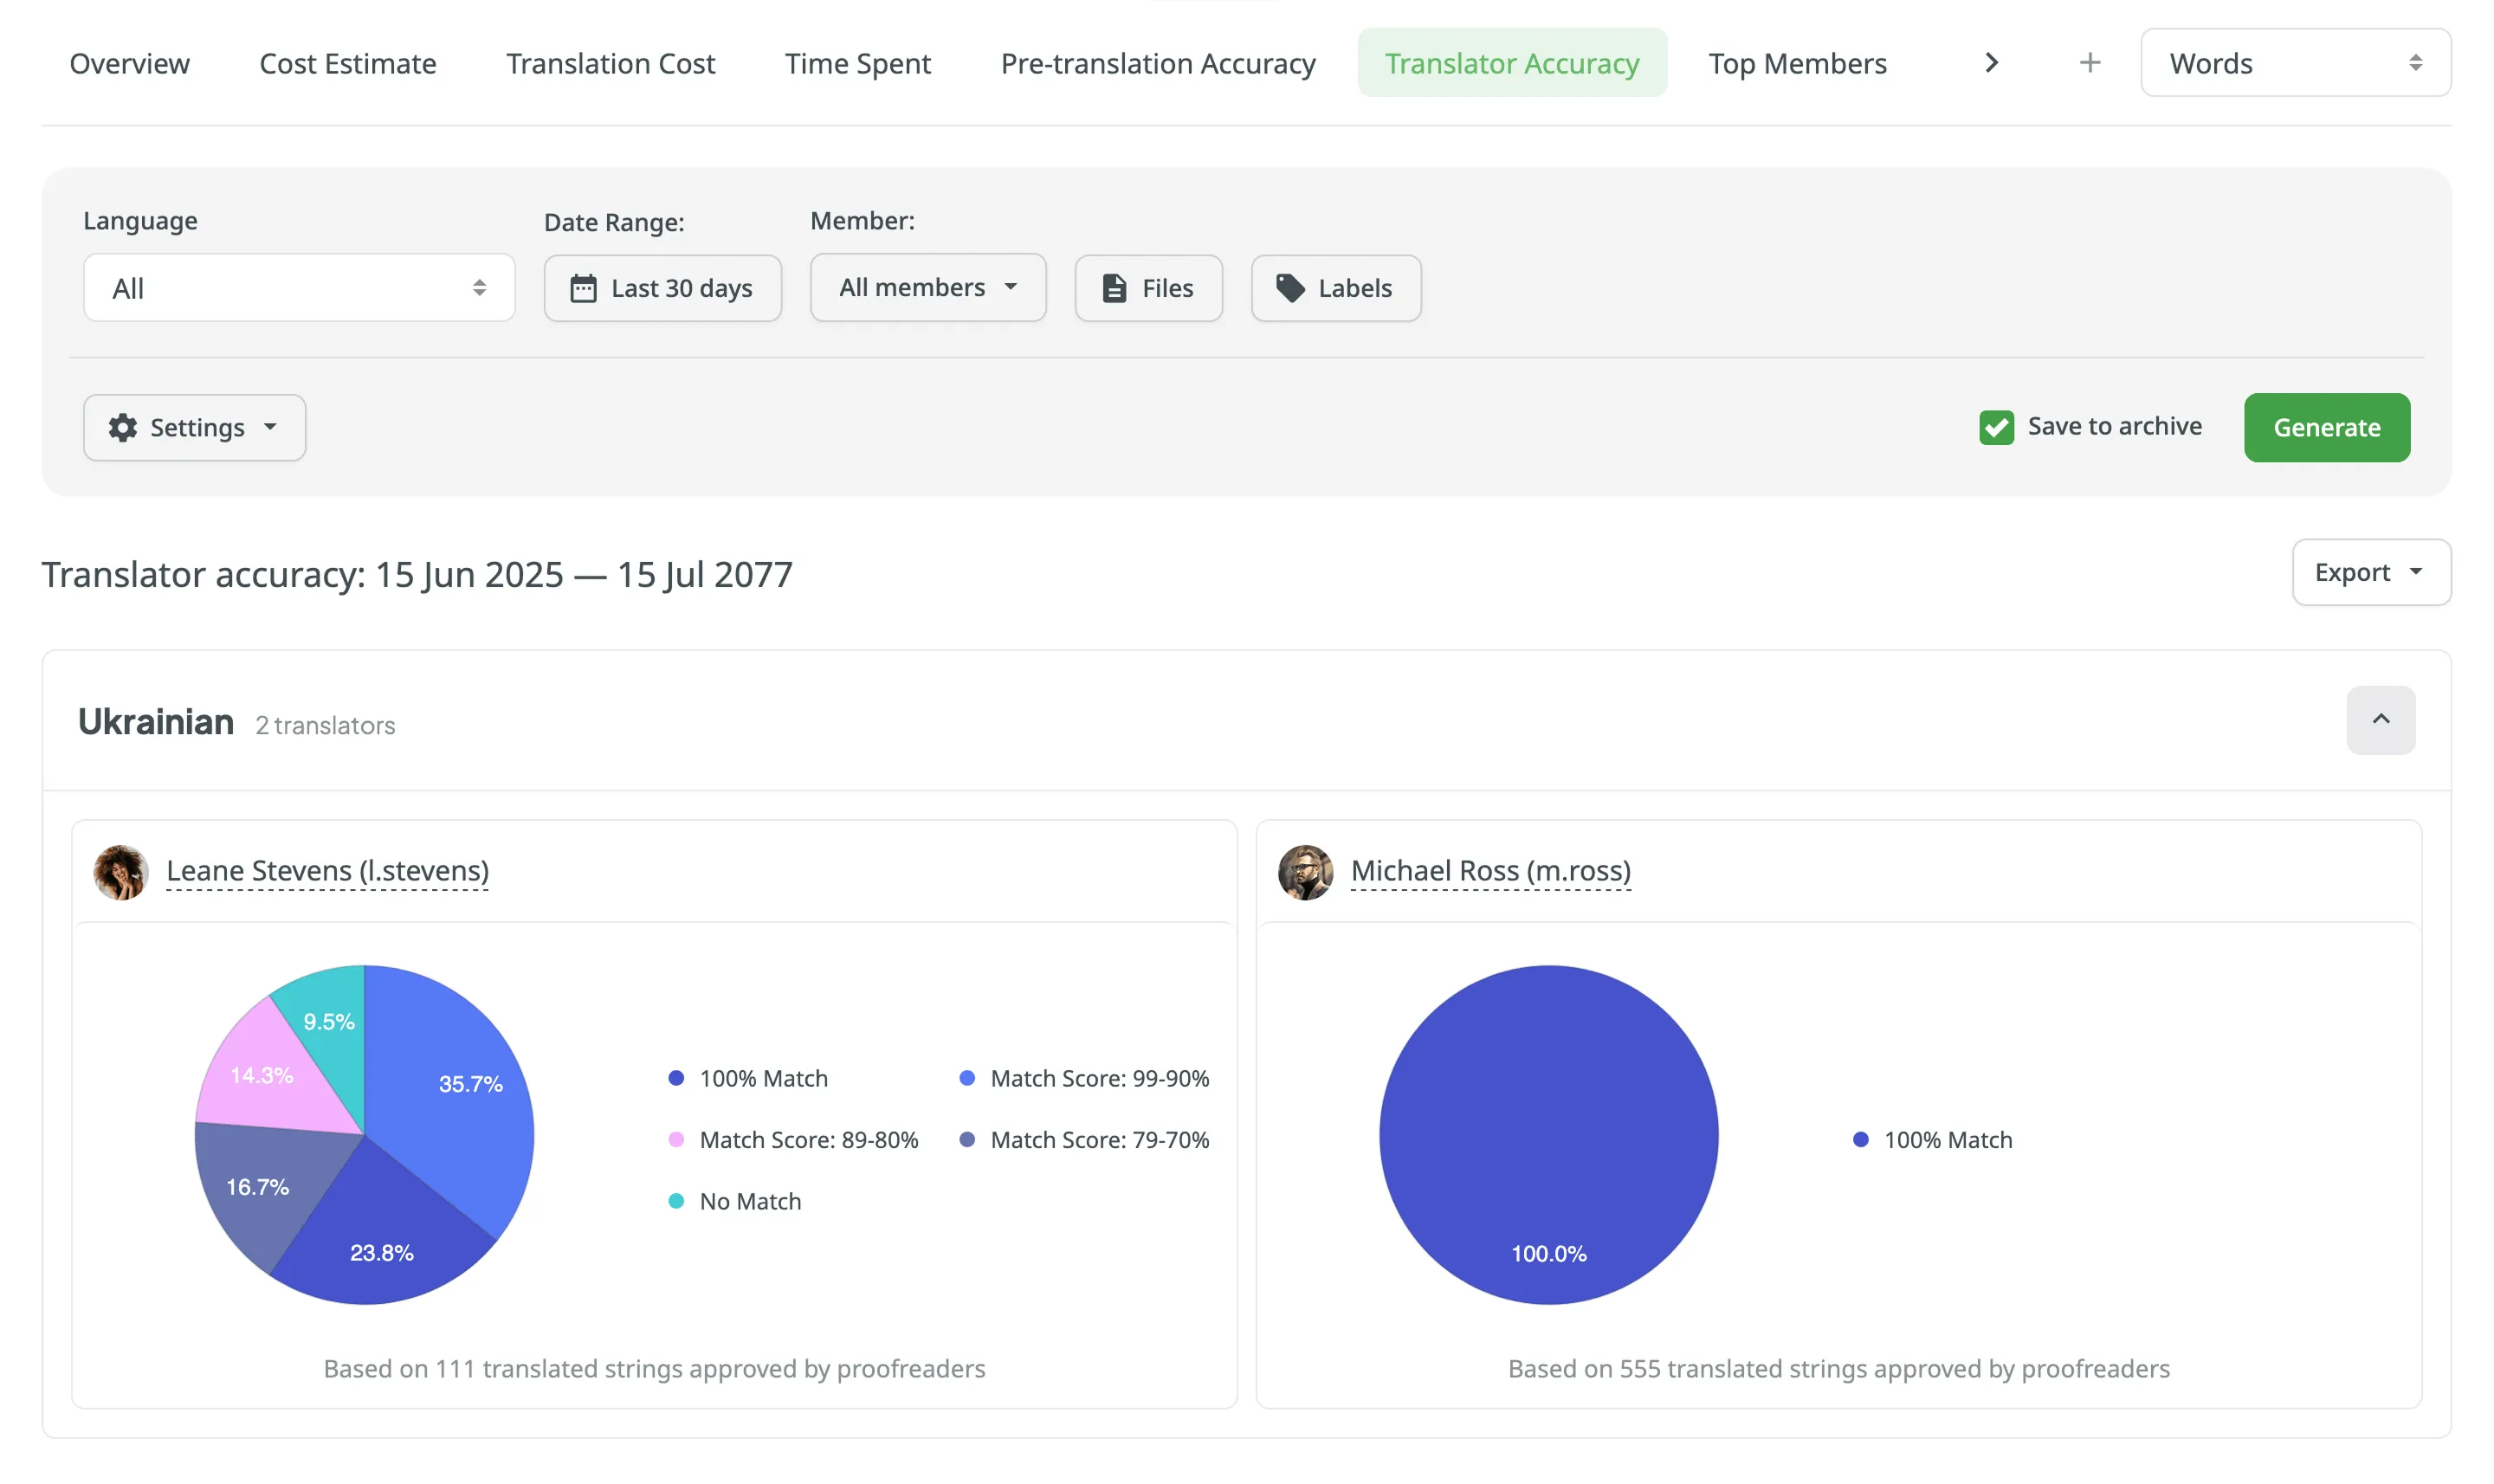Click the add report tab plus icon
Viewport: 2494px width, 1484px height.
[2088, 63]
